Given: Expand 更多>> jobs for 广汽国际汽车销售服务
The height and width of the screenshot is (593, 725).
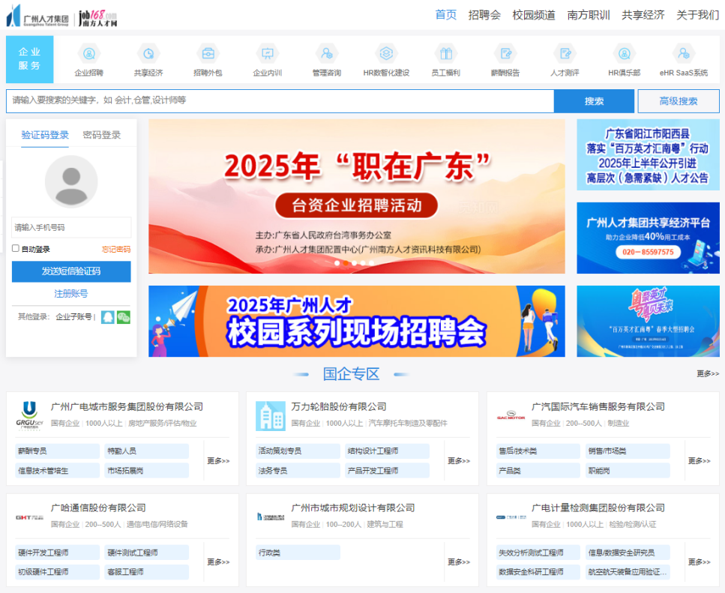Looking at the screenshot, I should click(x=699, y=461).
